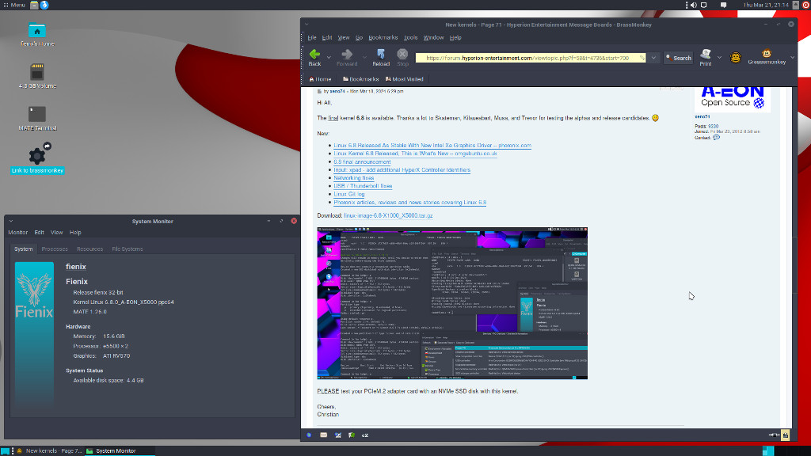This screenshot has width=811, height=456.
Task: Open the browser window menu arrow in titlebar
Action: click(307, 25)
